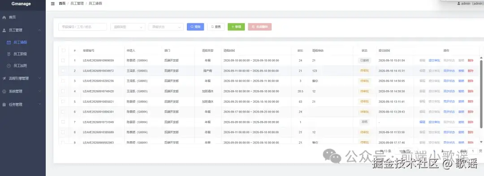Expand the 流程引擎管理 sidebar group
The height and width of the screenshot is (176, 484).
tap(23, 79)
